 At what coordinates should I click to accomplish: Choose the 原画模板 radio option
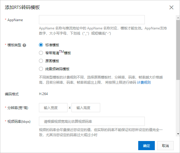tap(41, 61)
